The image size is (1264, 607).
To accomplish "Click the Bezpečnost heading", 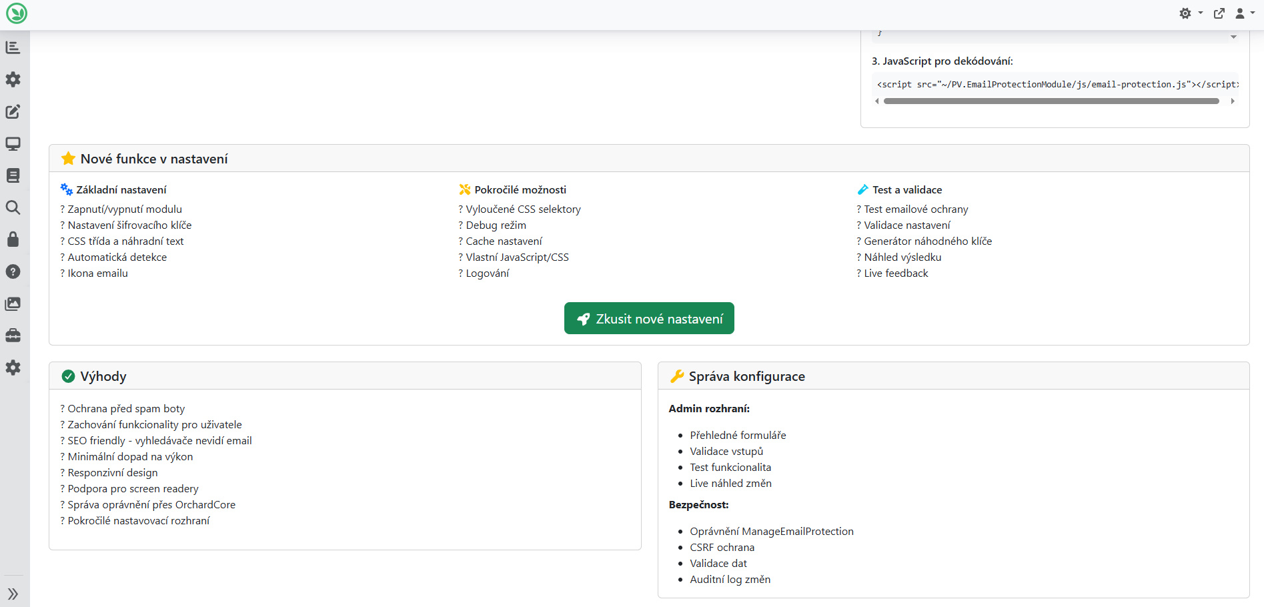I will 698,505.
